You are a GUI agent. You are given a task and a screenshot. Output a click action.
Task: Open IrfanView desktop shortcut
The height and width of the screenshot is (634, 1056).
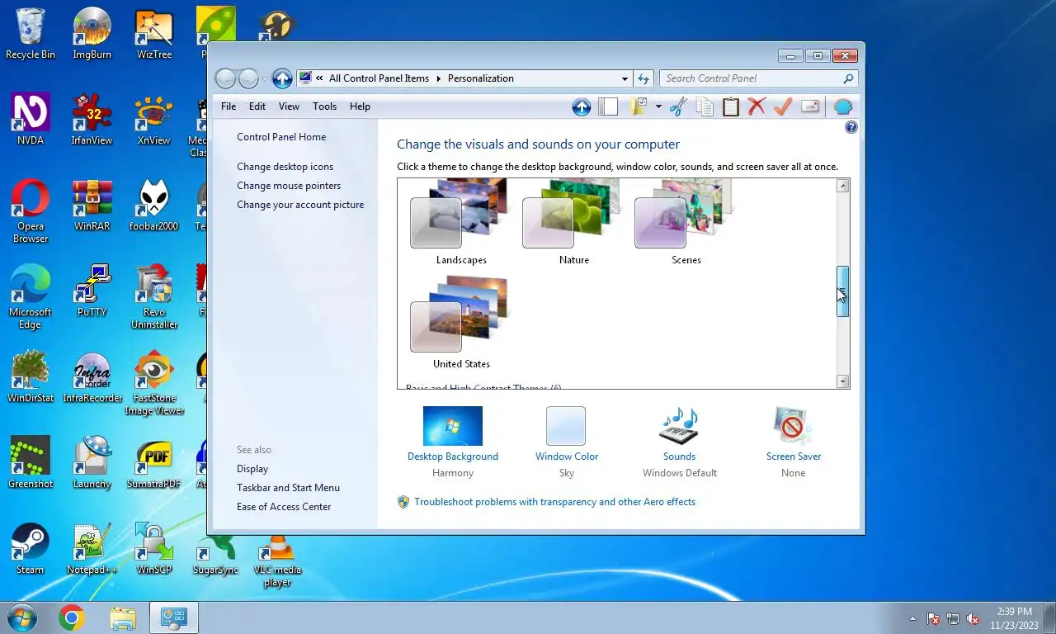(x=92, y=120)
